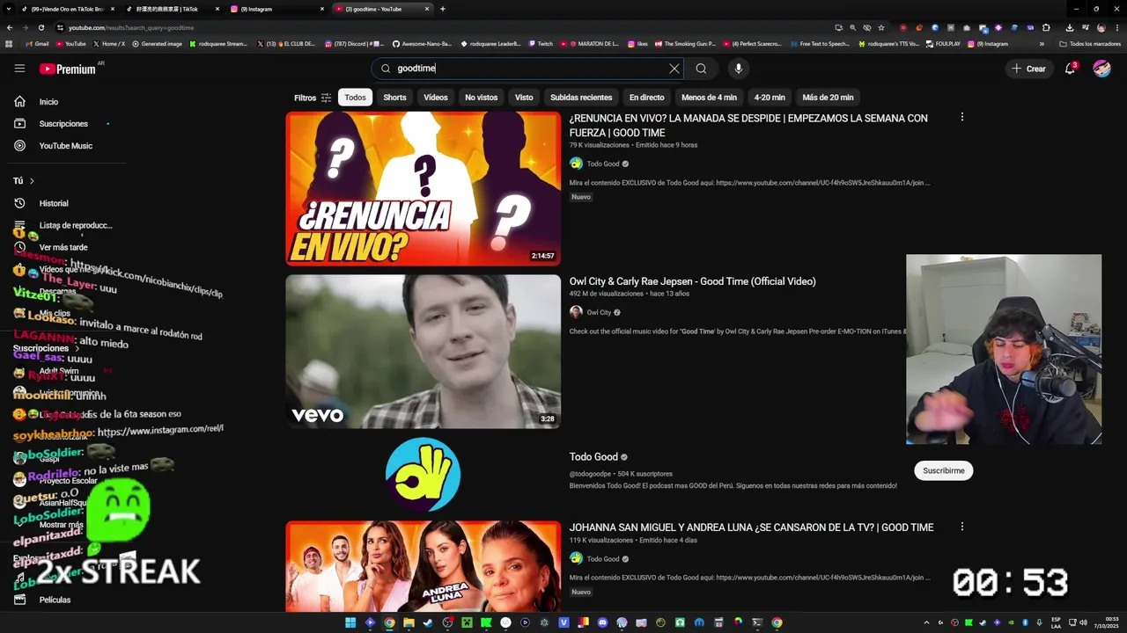Click the magnifier search button

(701, 69)
